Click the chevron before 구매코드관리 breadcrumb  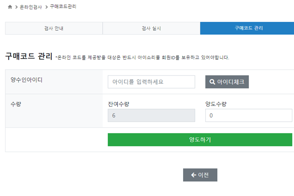point(47,7)
